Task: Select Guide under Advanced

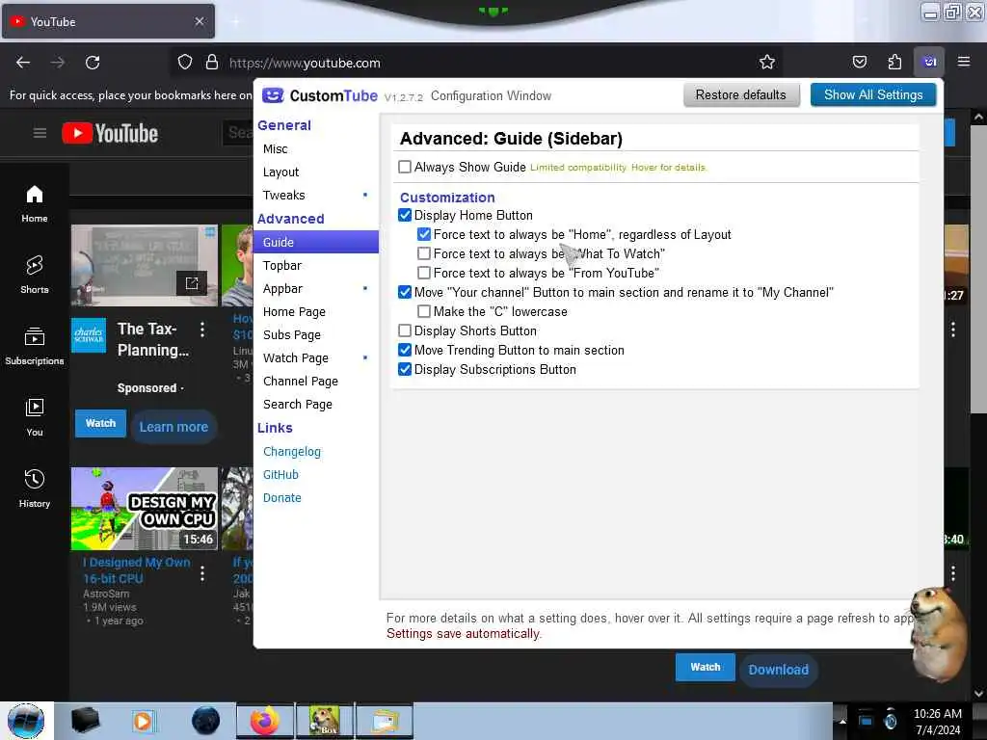Action: (316, 242)
